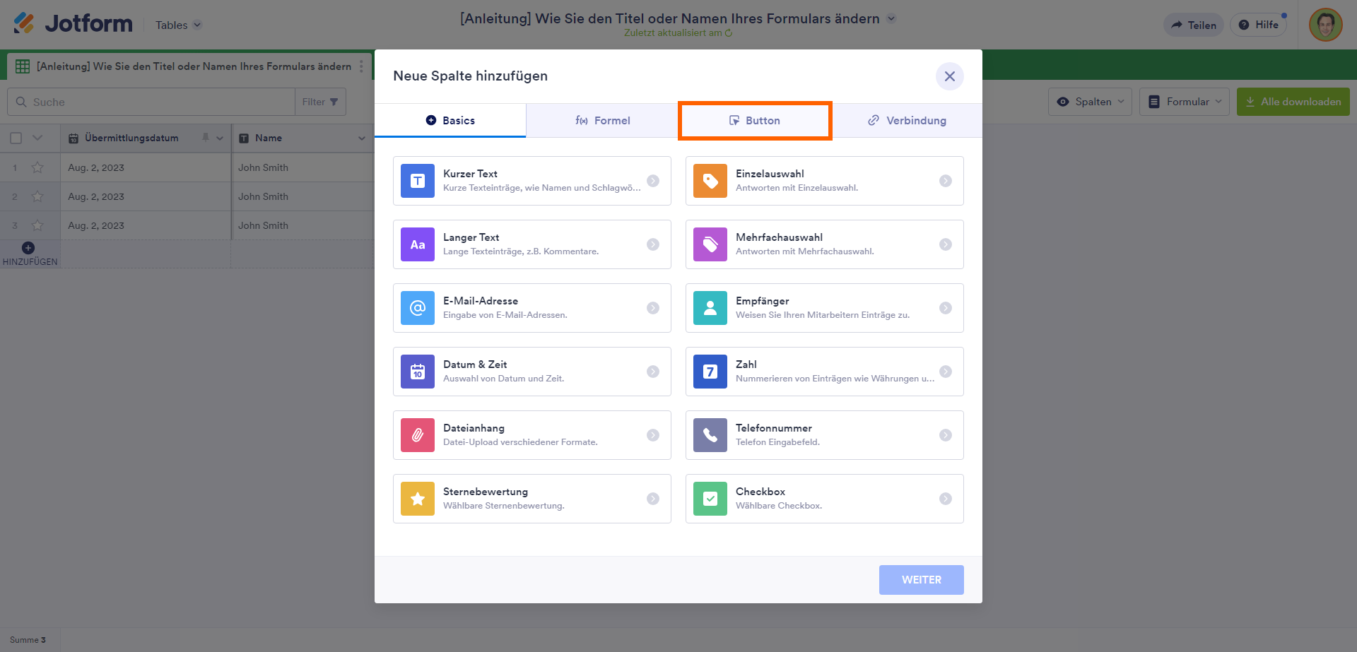Pick the E-Mail-Adresse at-sign icon
1357x652 pixels.
tap(418, 308)
